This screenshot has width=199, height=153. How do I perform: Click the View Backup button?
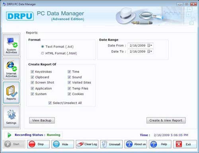click(x=42, y=120)
